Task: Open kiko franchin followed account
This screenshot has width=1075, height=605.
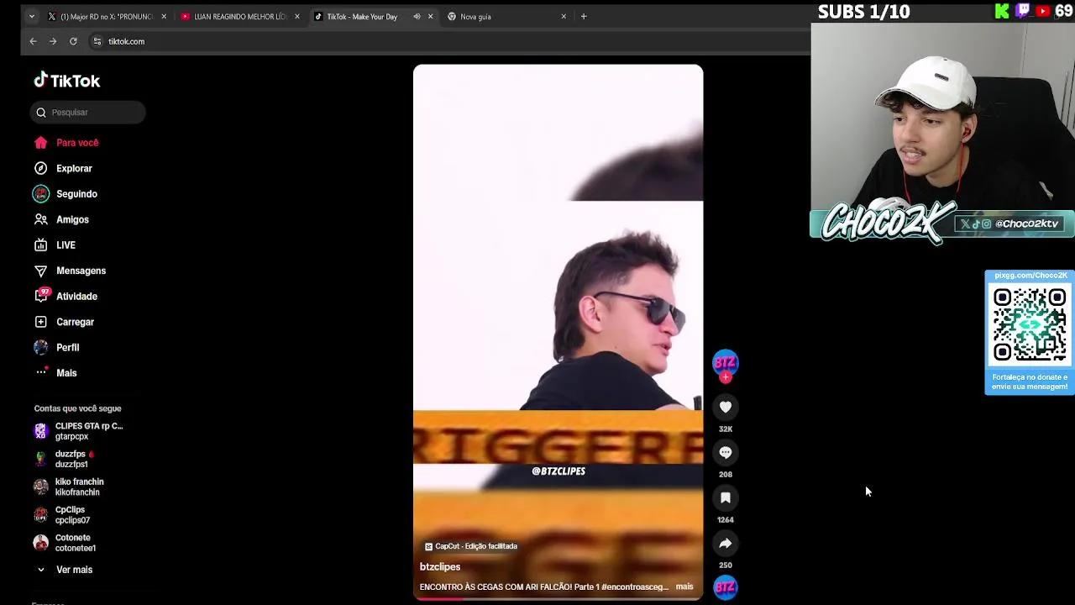Action: click(x=70, y=487)
